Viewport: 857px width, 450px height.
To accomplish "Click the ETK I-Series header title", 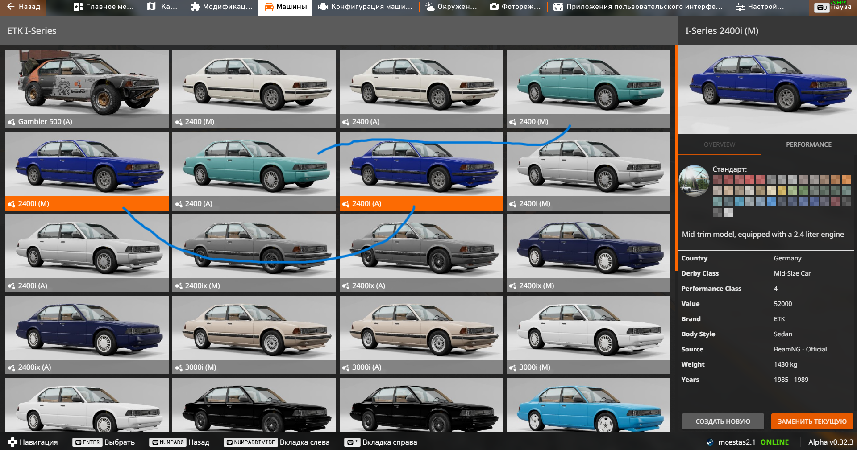I will click(x=32, y=31).
